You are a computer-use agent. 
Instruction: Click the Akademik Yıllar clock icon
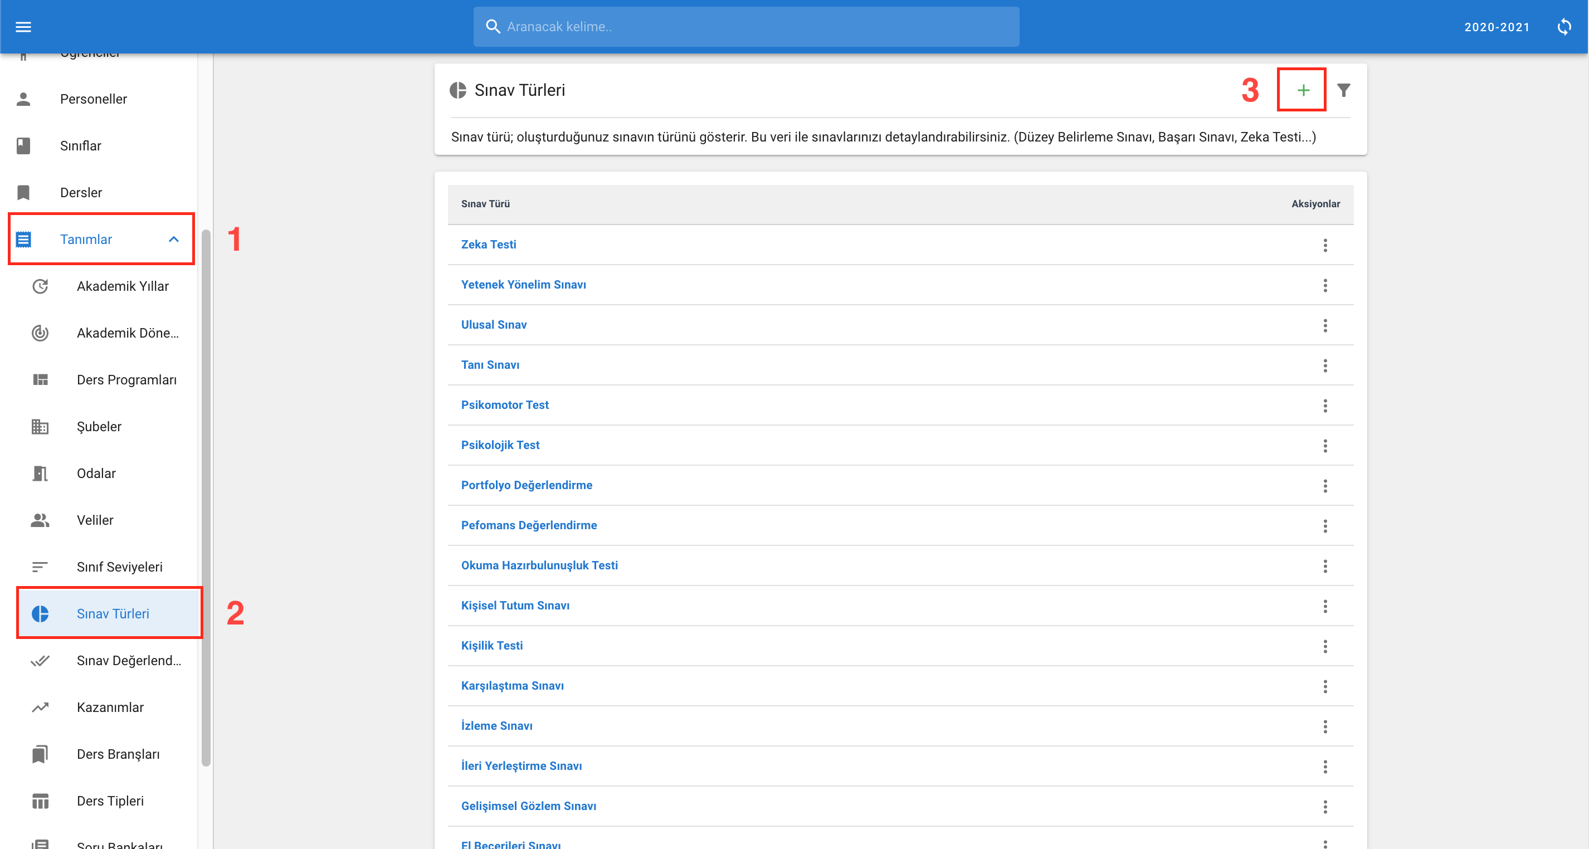pyautogui.click(x=40, y=286)
